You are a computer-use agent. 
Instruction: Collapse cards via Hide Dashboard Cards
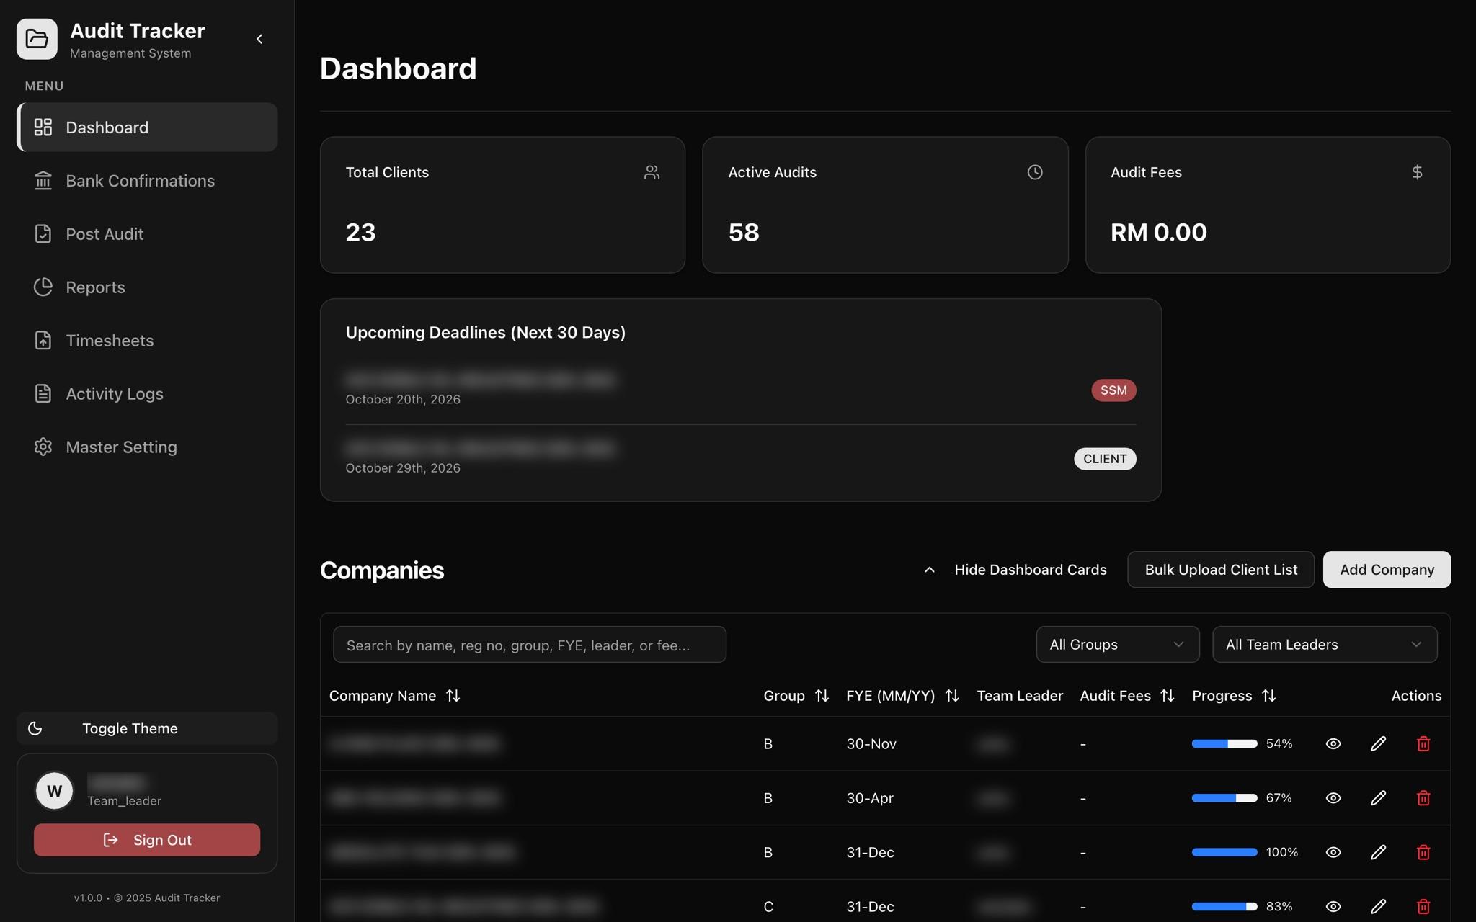click(1015, 570)
